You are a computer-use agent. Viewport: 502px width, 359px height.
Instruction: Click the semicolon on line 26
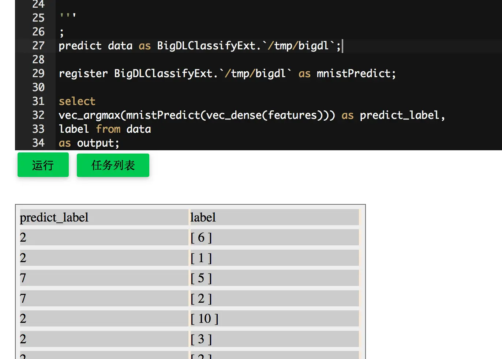pos(61,33)
